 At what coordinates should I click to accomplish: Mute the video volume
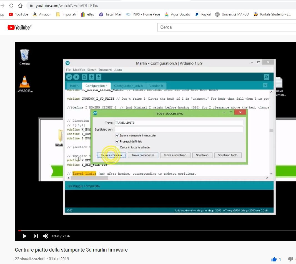[x=46, y=236]
